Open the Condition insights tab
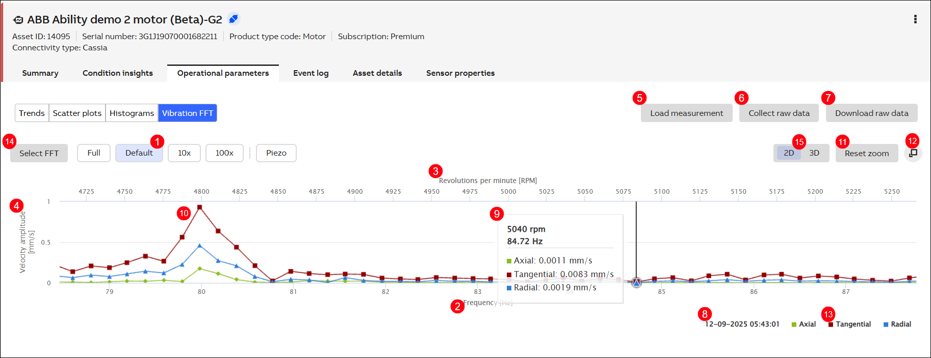The height and width of the screenshot is (358, 931). tap(118, 73)
